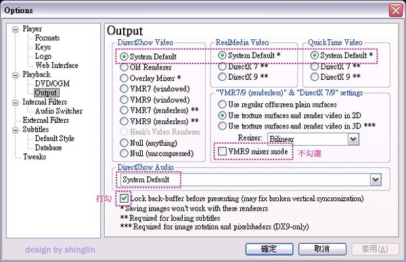This screenshot has height=262, width=406.
Task: Select Output in the options tree
Action: [46, 93]
